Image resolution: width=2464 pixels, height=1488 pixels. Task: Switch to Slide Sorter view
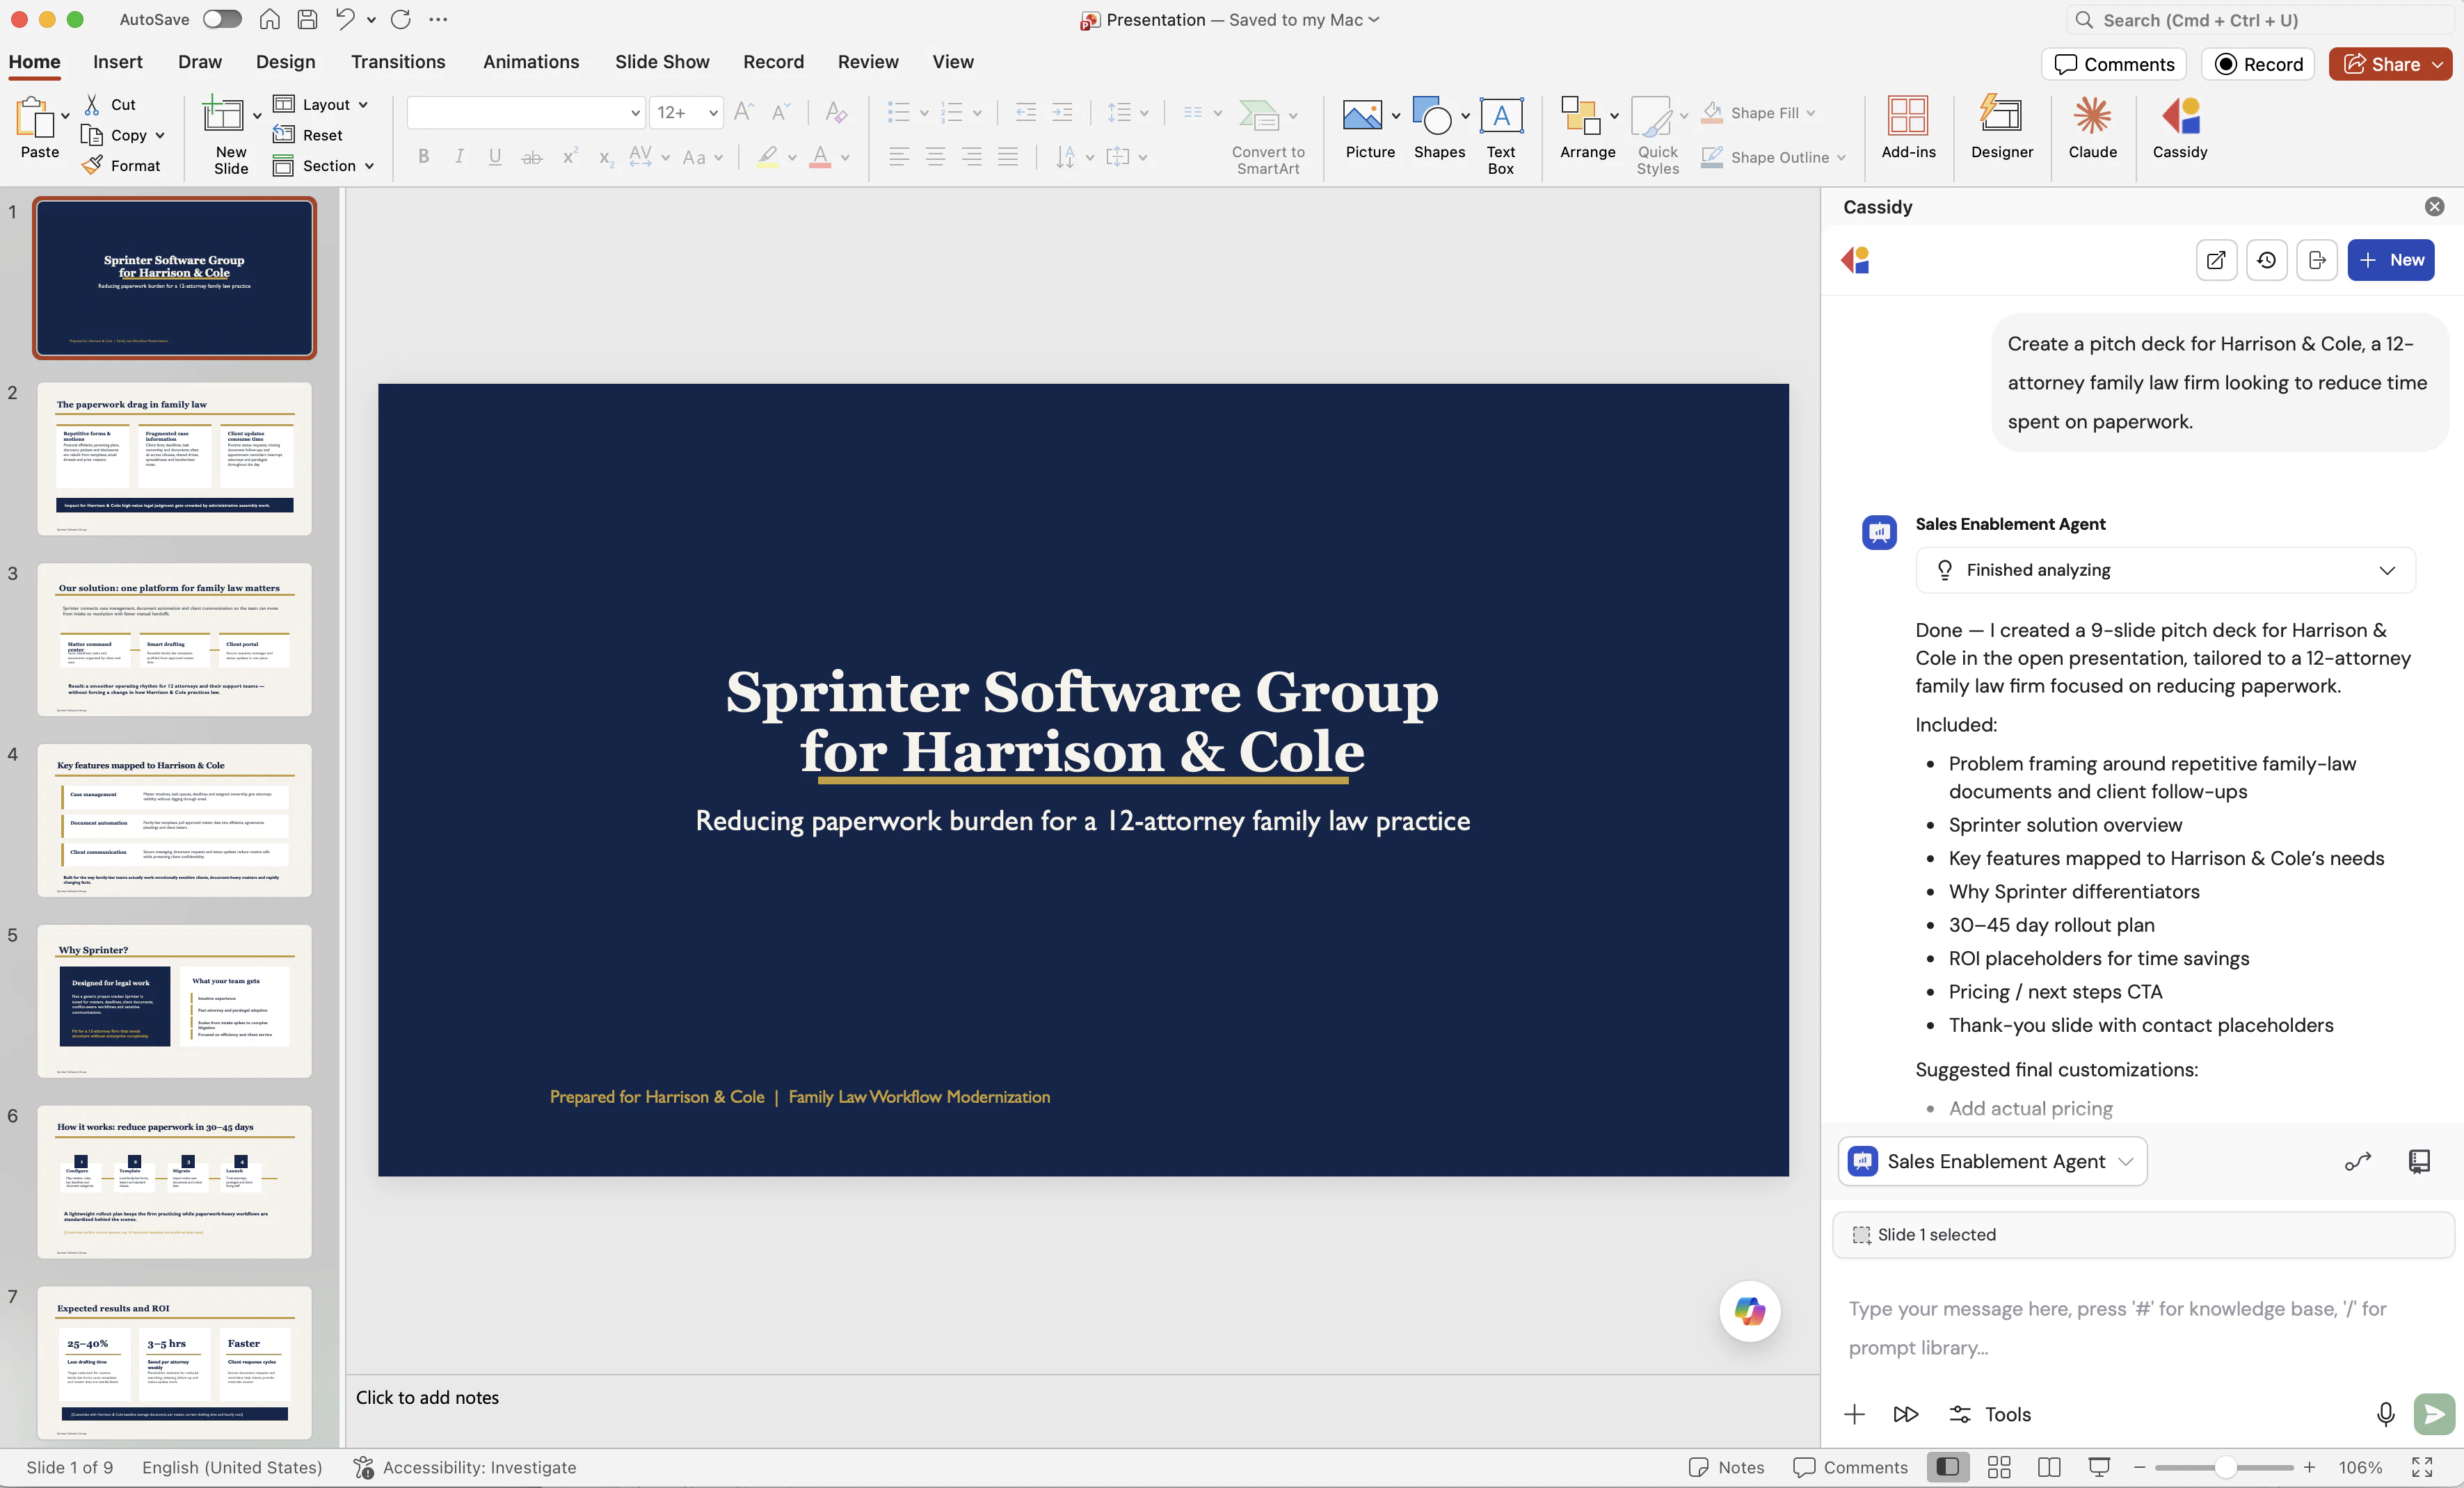1998,1467
